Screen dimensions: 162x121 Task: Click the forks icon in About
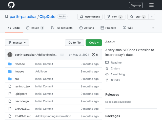[x=107, y=80]
